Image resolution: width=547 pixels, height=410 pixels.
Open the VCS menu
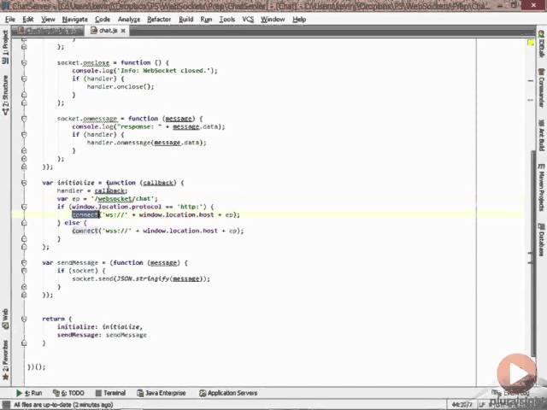248,20
